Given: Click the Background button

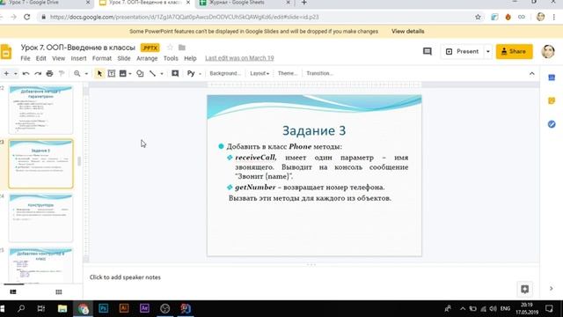Looking at the screenshot, I should click(225, 73).
